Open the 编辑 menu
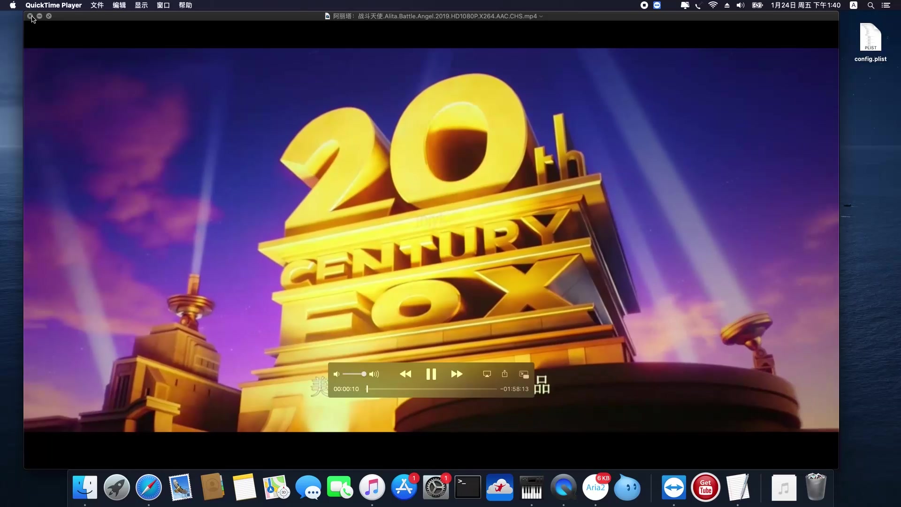Screen dimensions: 901x507 click(x=119, y=5)
